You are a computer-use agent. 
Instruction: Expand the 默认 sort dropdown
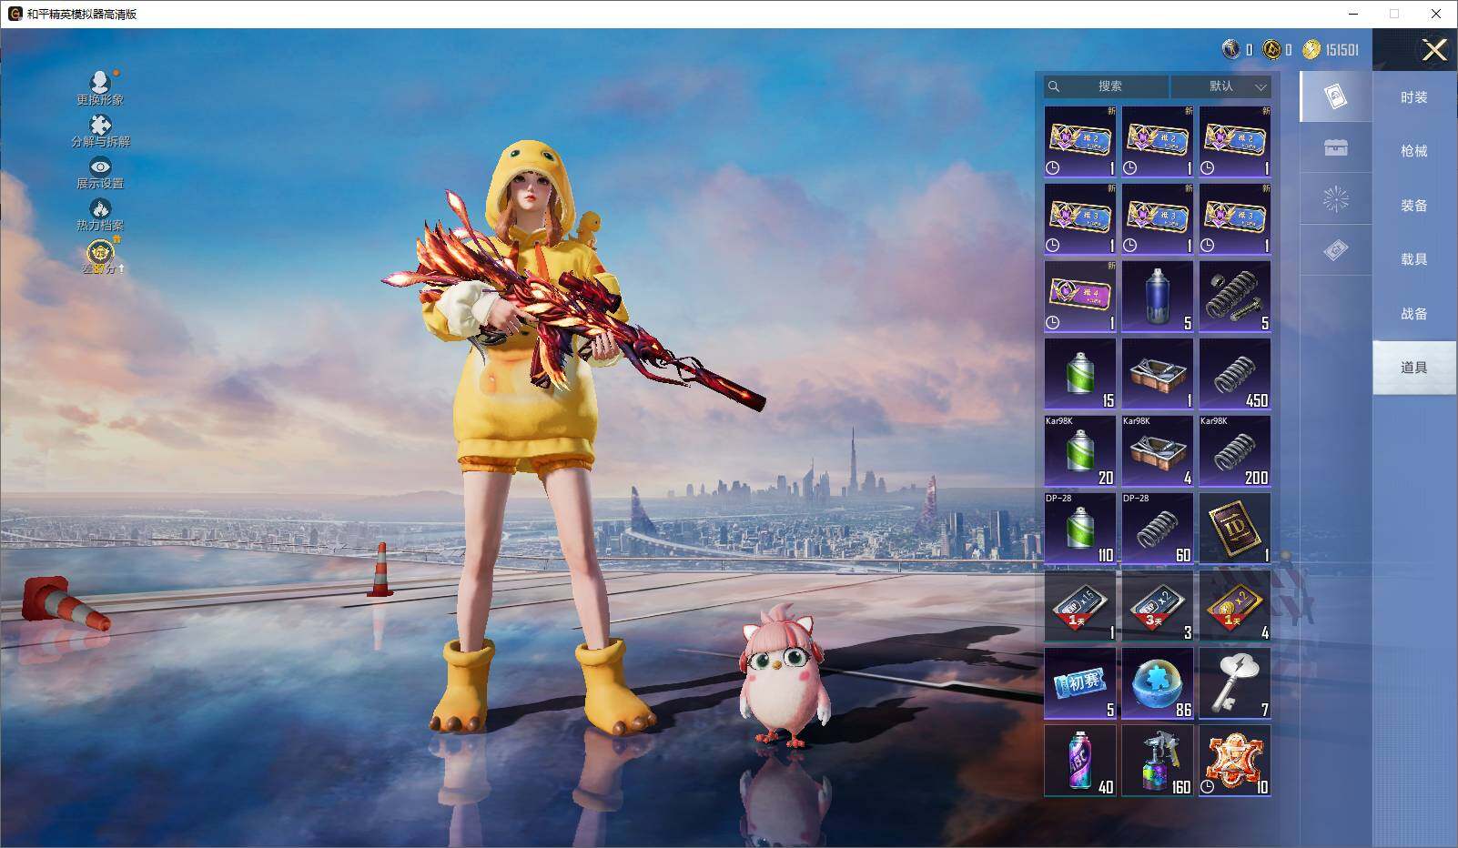pos(1220,86)
